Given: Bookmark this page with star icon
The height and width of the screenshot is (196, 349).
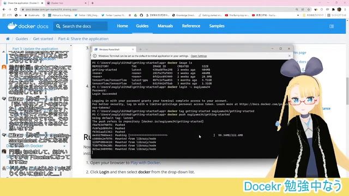Looking at the screenshot, I should (309, 10).
